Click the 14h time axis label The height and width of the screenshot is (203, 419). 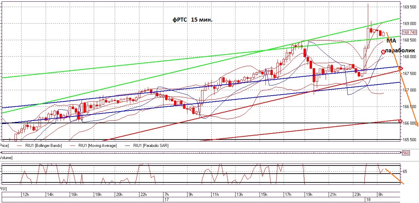(50, 195)
